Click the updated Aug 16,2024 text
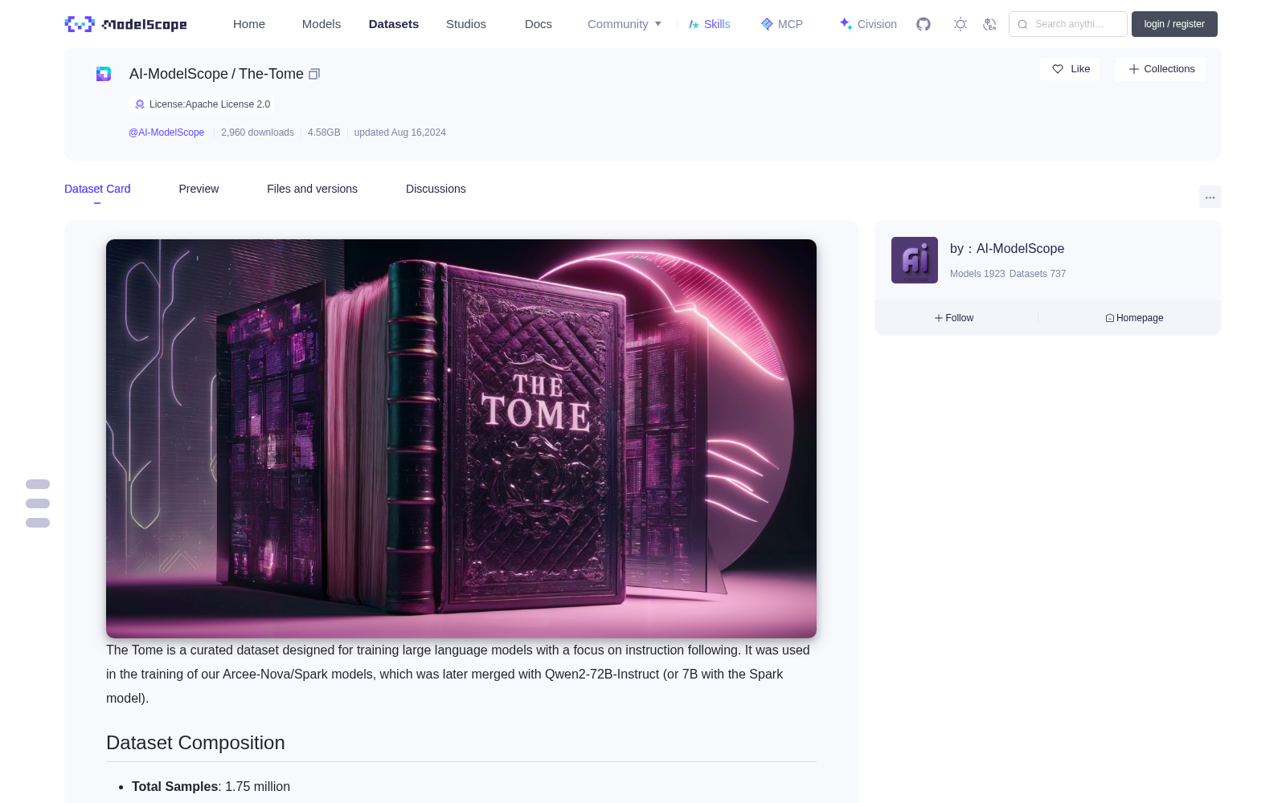The image size is (1286, 803). 399,132
